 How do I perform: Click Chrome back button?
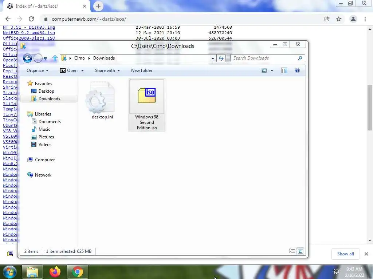8,19
